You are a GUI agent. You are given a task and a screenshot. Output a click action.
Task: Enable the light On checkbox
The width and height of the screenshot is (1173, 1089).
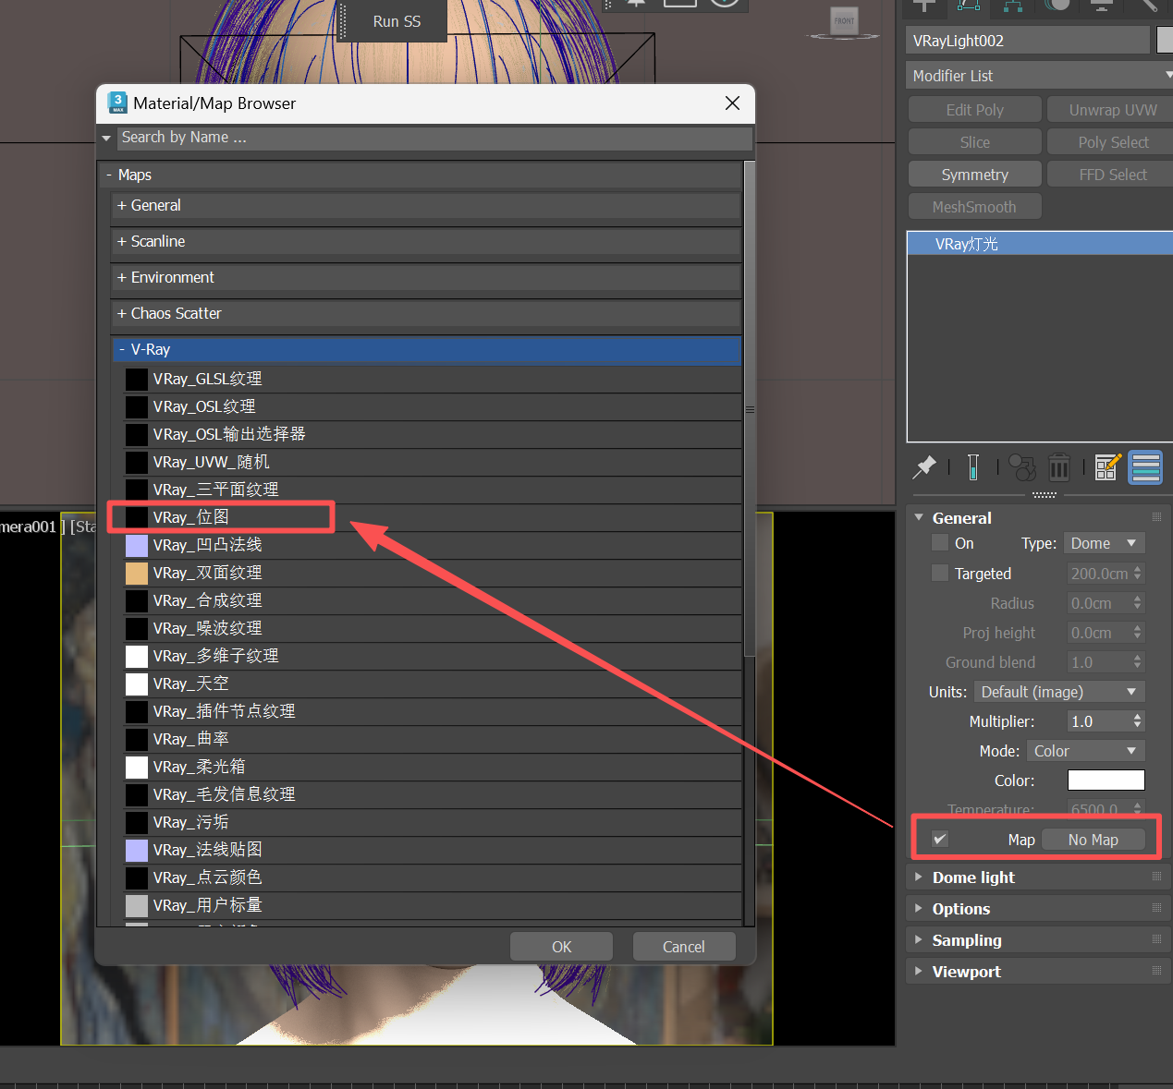pos(940,543)
